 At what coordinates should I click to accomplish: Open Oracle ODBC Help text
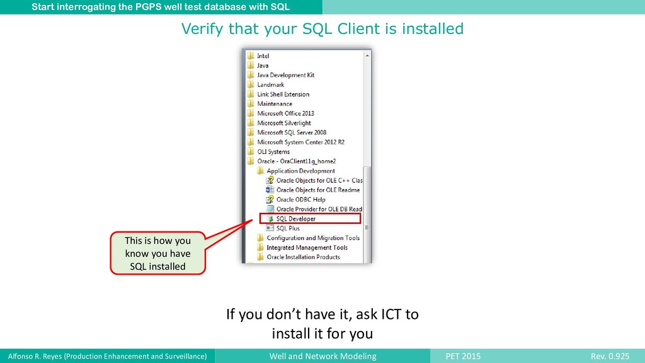tap(300, 199)
